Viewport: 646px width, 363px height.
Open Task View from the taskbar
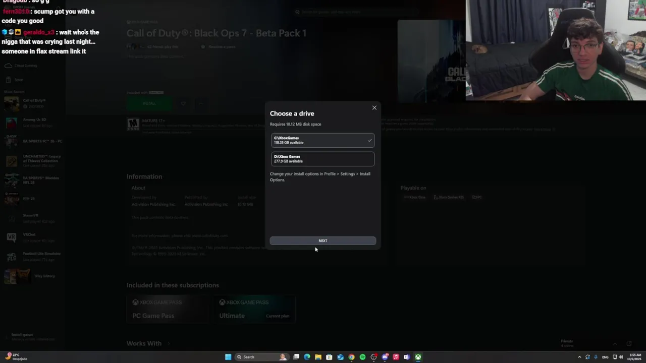tap(296, 357)
